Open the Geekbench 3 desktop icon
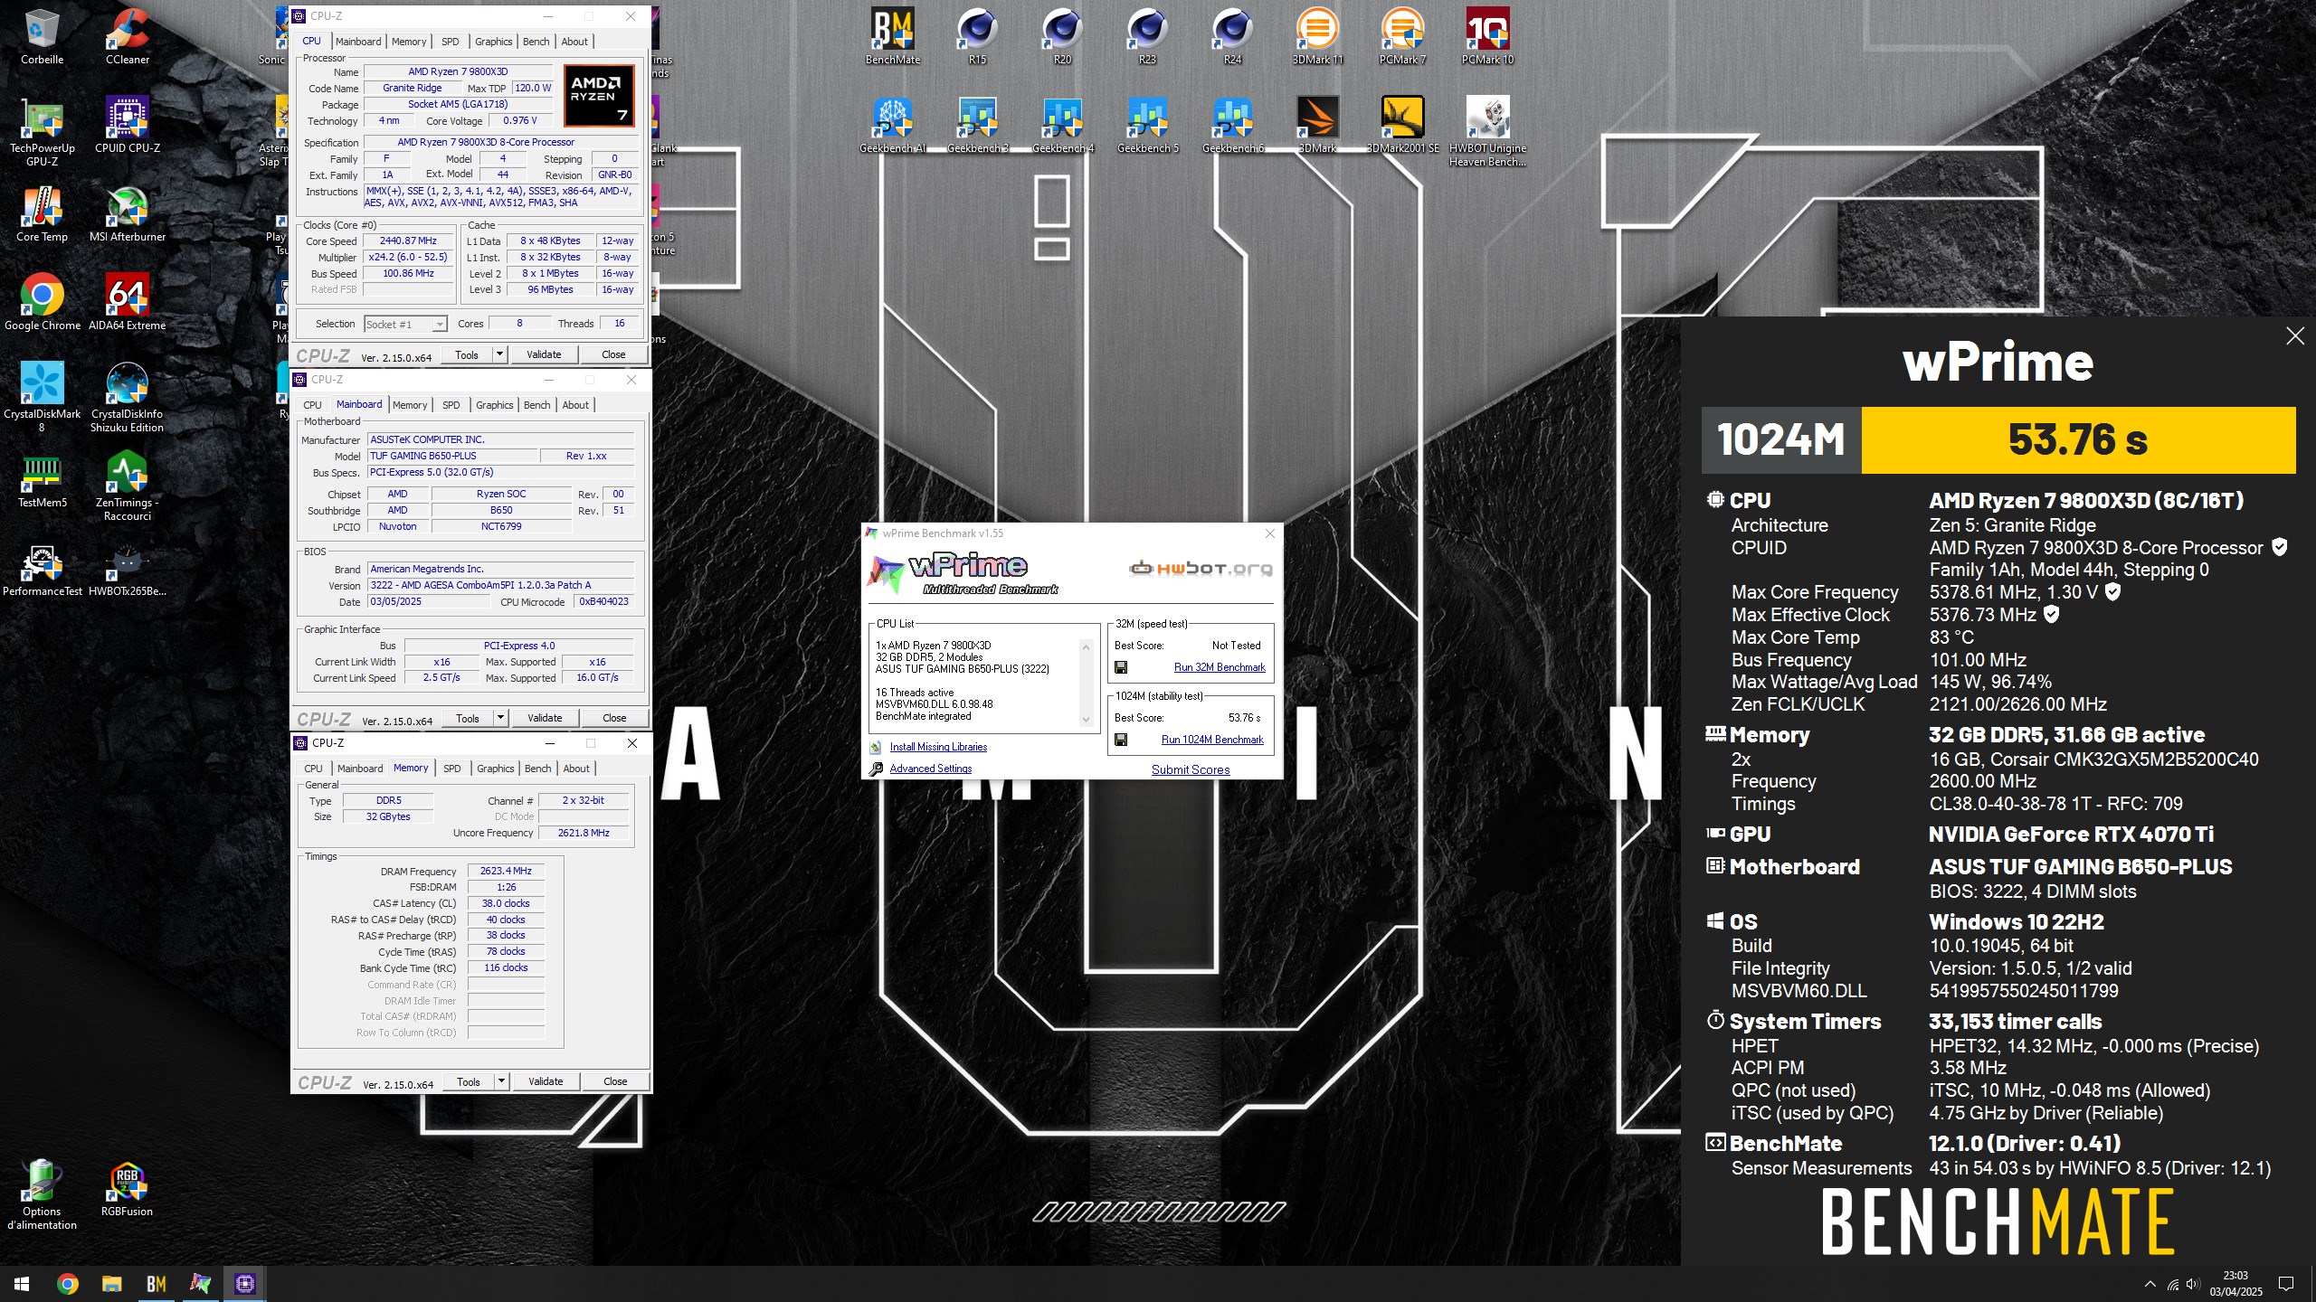The height and width of the screenshot is (1302, 2316). tap(977, 125)
